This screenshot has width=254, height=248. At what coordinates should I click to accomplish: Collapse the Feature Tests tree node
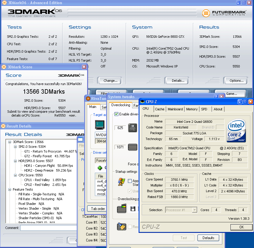(10, 189)
